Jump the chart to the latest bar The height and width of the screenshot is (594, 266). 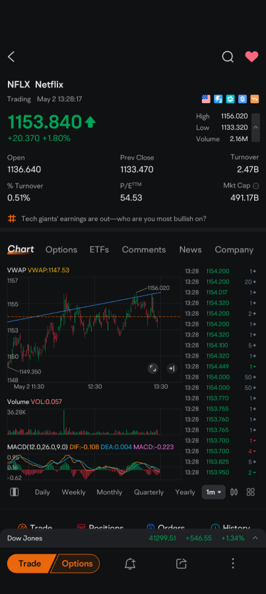coord(172,368)
